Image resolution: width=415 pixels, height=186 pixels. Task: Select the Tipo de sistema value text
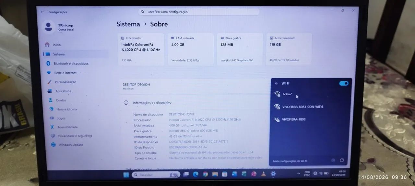211,153
